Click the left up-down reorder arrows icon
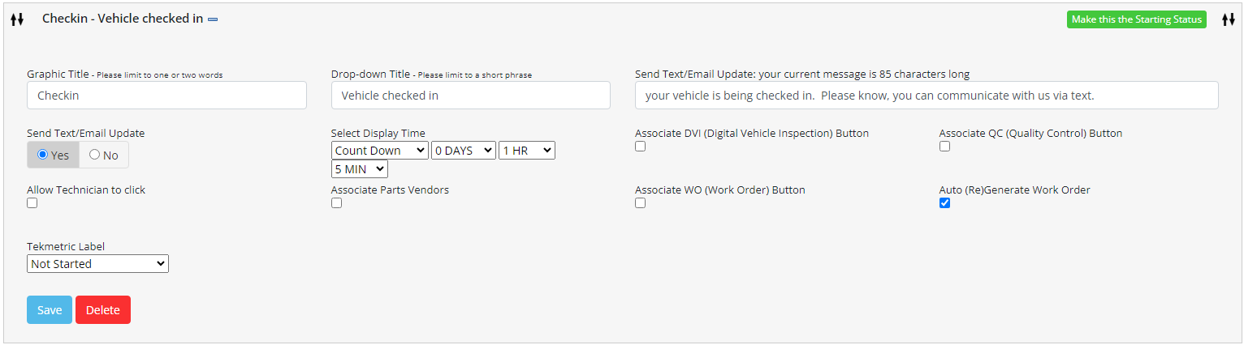The width and height of the screenshot is (1244, 345). 17,19
